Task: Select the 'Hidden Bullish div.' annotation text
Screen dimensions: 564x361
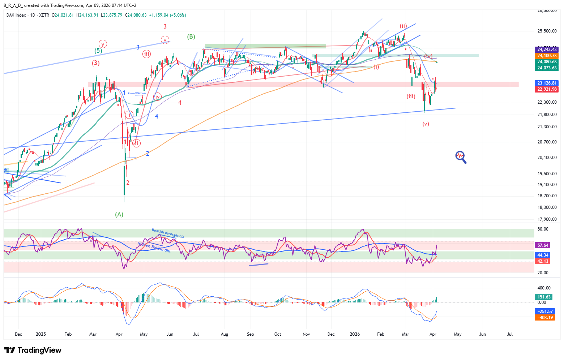Action: [x=154, y=247]
